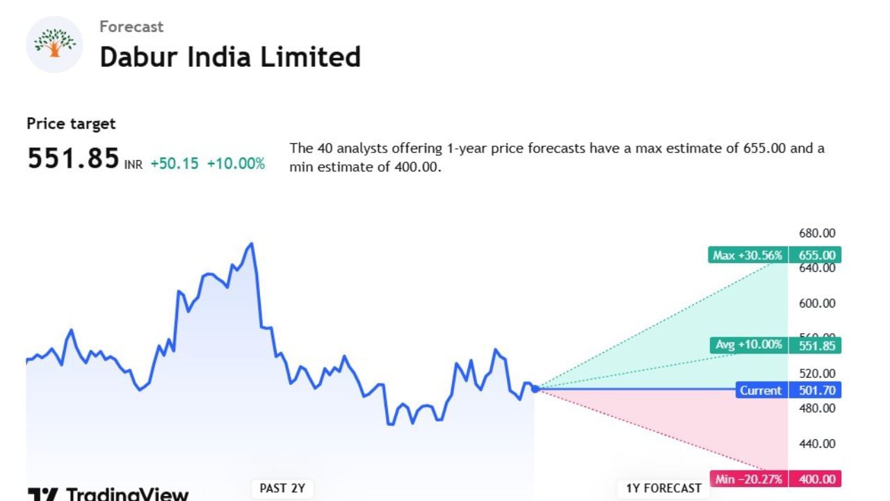Click the Dabur tree logo icon
Screen dimensions: 890x501
coord(54,45)
